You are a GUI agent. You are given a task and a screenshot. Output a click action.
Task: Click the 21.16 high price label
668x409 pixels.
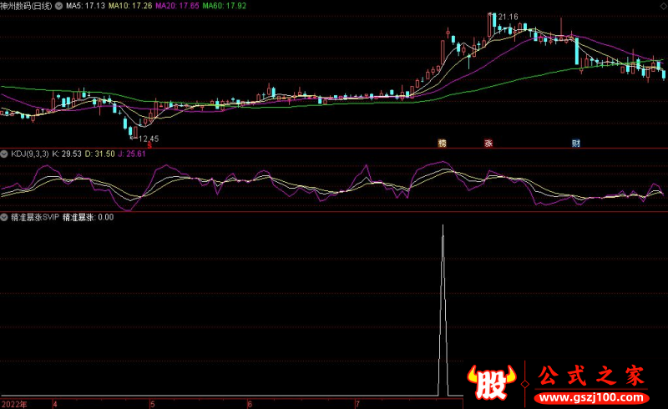point(507,17)
